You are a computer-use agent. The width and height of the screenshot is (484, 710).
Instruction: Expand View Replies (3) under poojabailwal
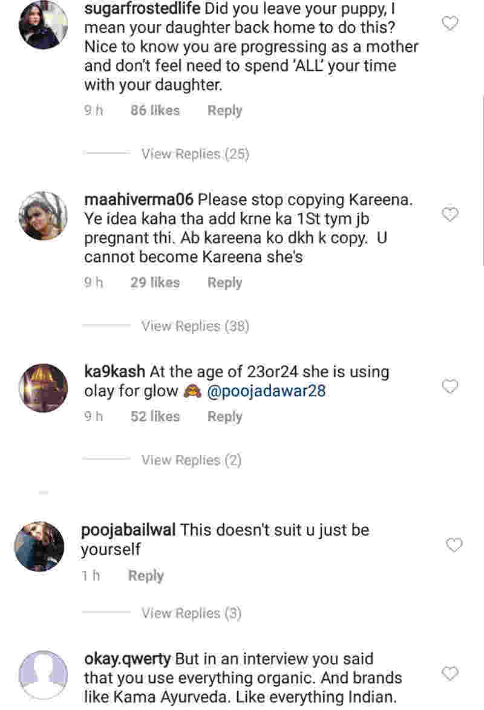click(x=191, y=613)
